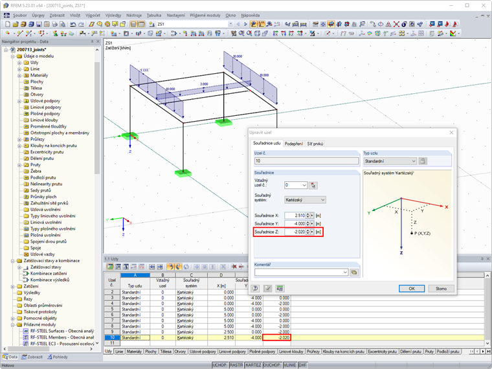
Task: Click the new line tool icon
Action: 20,33
